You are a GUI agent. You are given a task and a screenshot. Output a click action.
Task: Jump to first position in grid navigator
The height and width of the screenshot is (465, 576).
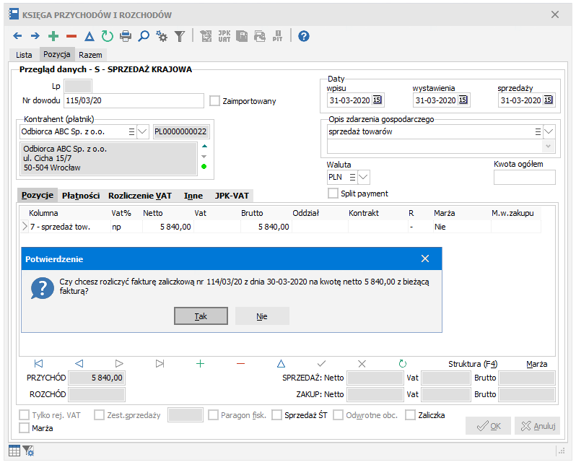tap(38, 363)
